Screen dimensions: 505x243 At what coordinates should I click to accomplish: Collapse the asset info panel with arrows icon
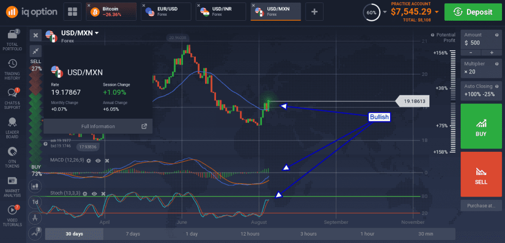point(36,51)
